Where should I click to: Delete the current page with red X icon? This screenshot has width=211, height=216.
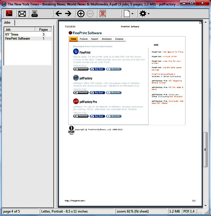pyautogui.click(x=103, y=14)
